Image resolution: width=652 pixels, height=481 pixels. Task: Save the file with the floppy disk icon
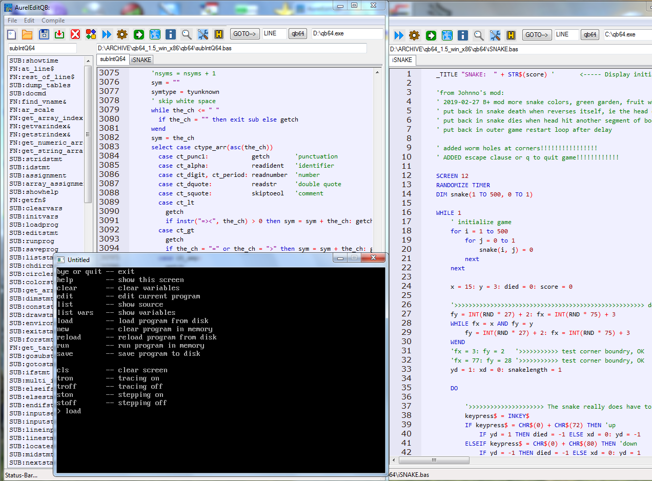44,34
